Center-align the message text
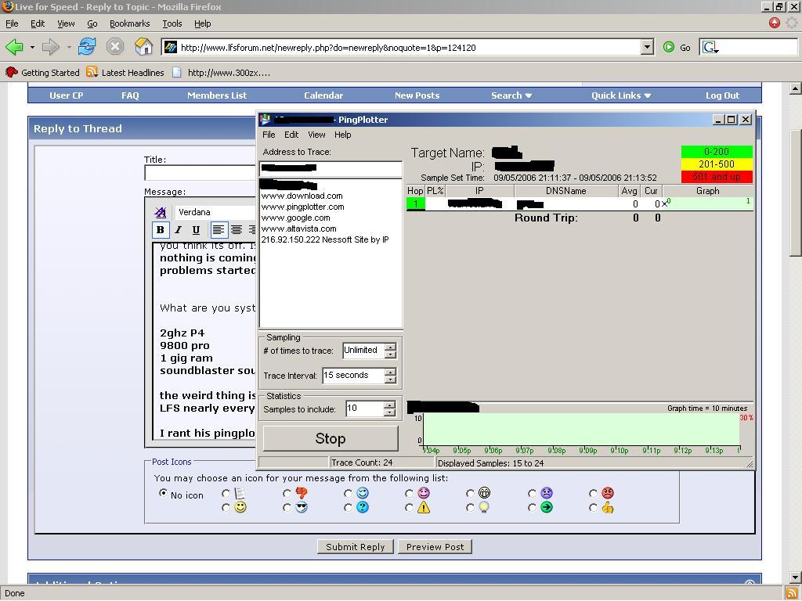The height and width of the screenshot is (601, 802). tap(236, 230)
